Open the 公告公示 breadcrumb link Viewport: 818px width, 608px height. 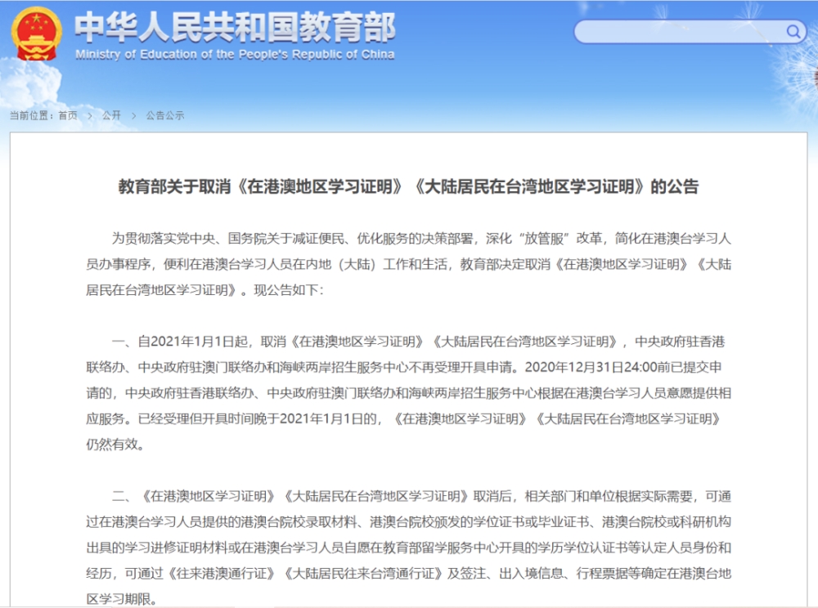165,116
